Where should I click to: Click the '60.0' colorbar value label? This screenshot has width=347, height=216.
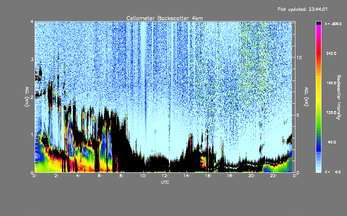coord(332,142)
